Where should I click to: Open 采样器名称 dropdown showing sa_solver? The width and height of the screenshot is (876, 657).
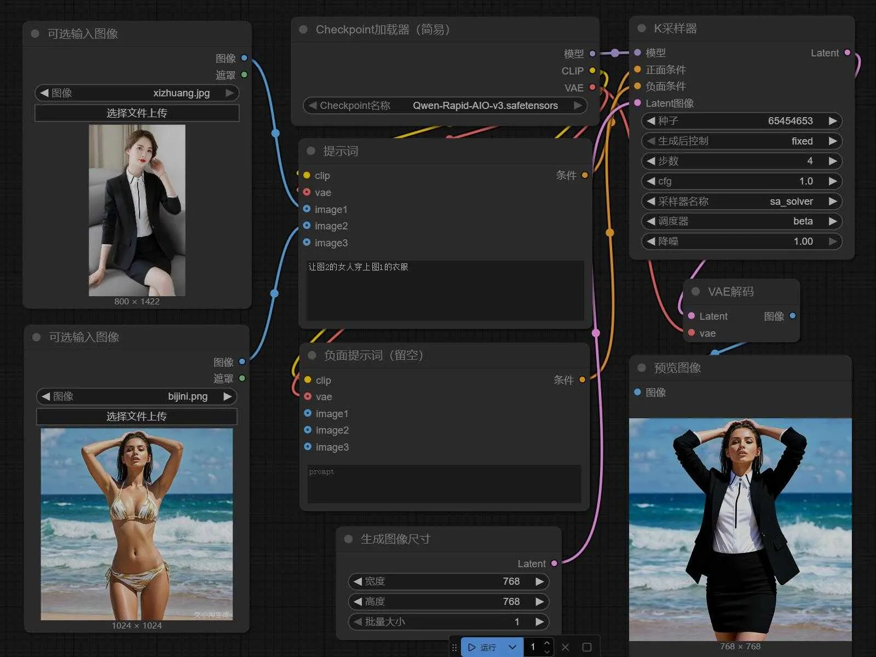[x=741, y=201]
